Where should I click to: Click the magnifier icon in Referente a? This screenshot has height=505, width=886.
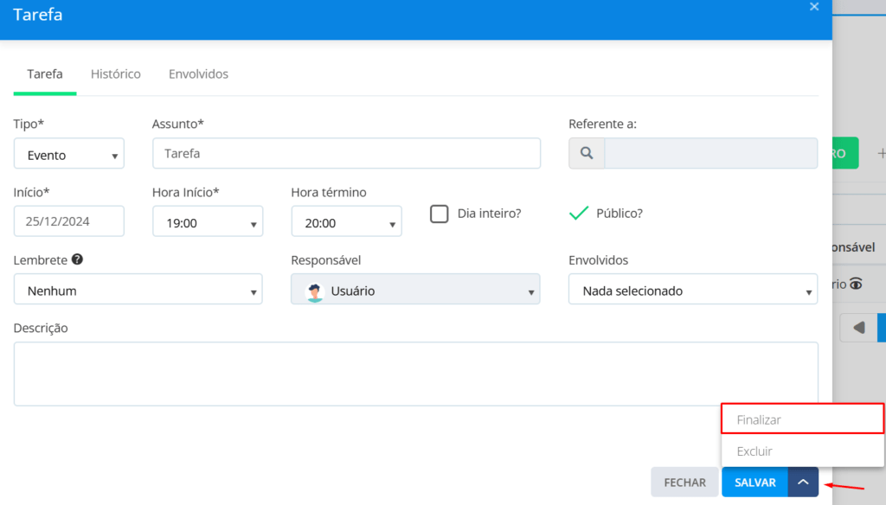click(587, 153)
